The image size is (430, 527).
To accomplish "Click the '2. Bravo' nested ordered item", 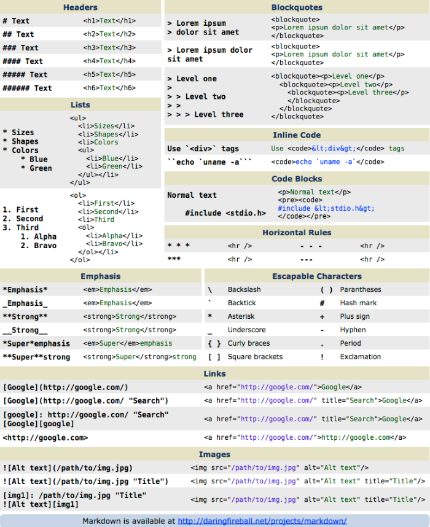I will click(38, 246).
